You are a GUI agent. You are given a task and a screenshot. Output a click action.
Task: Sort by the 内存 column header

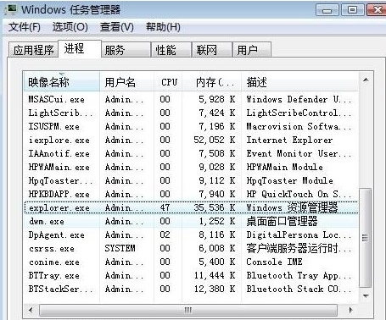pyautogui.click(x=212, y=82)
